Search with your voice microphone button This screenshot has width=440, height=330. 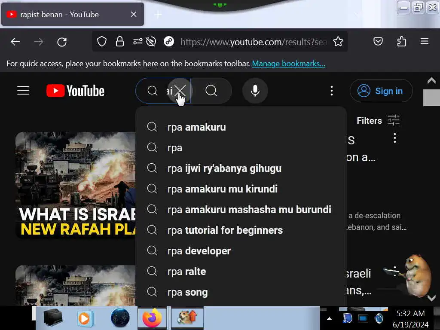coord(255,91)
